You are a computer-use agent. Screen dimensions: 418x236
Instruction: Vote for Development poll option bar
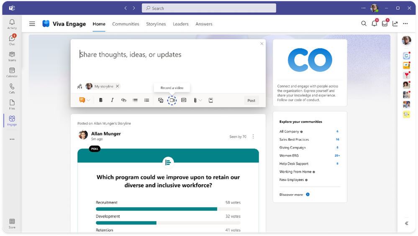[x=168, y=223]
